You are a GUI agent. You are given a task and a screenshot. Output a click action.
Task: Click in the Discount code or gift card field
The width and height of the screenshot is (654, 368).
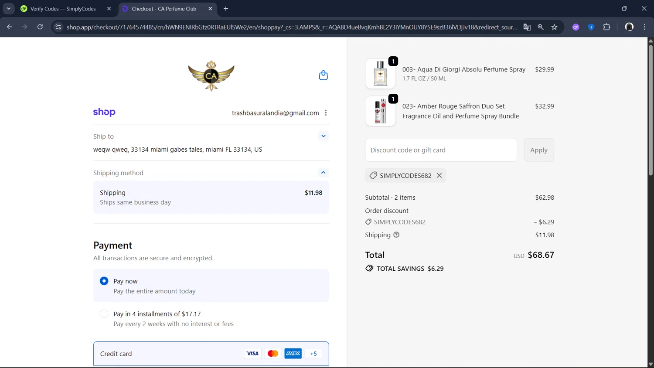click(441, 150)
